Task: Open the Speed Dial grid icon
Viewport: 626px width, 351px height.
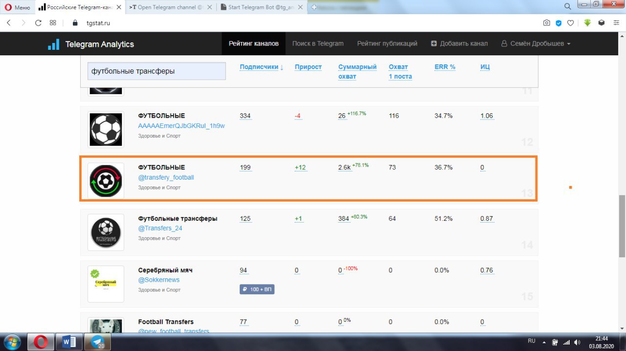Action: coord(53,23)
